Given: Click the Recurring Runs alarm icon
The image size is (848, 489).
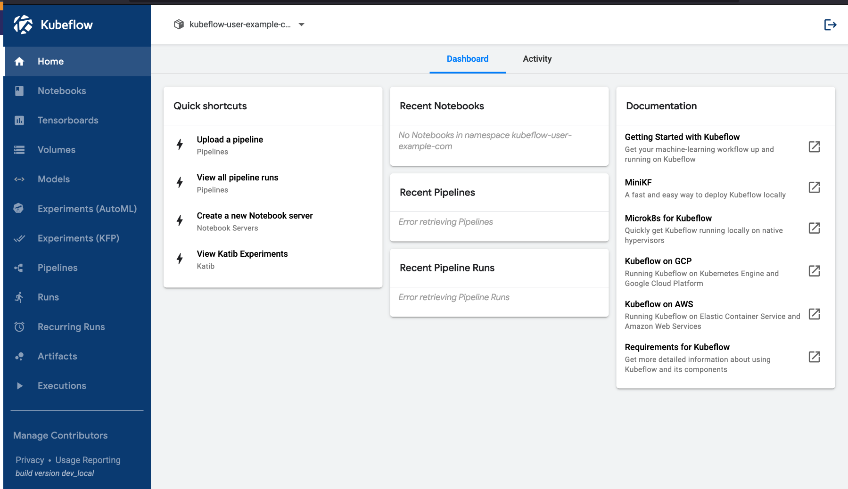Looking at the screenshot, I should (19, 326).
